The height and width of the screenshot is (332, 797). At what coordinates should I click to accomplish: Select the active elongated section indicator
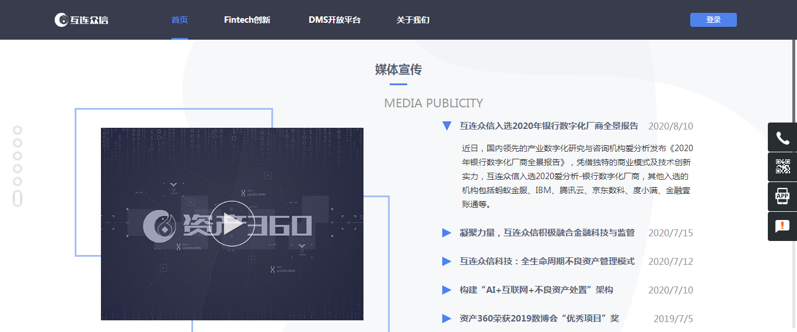(x=18, y=198)
